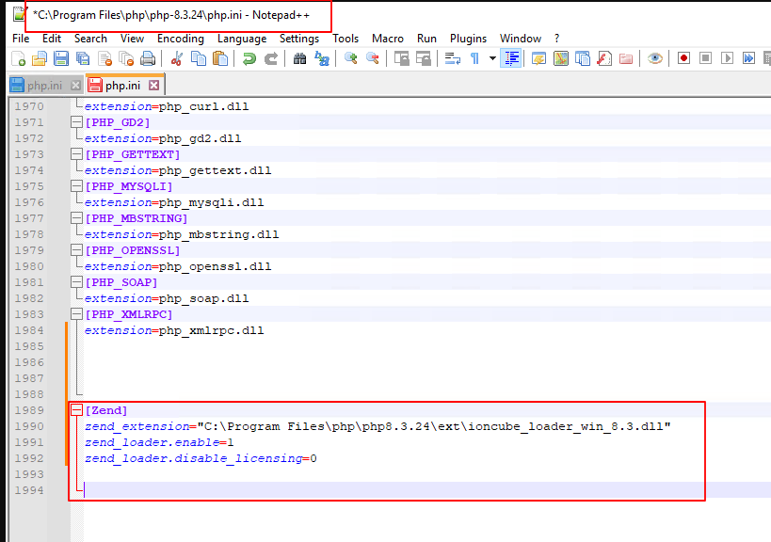Click the New file toolbar icon
The height and width of the screenshot is (542, 771).
(x=18, y=58)
